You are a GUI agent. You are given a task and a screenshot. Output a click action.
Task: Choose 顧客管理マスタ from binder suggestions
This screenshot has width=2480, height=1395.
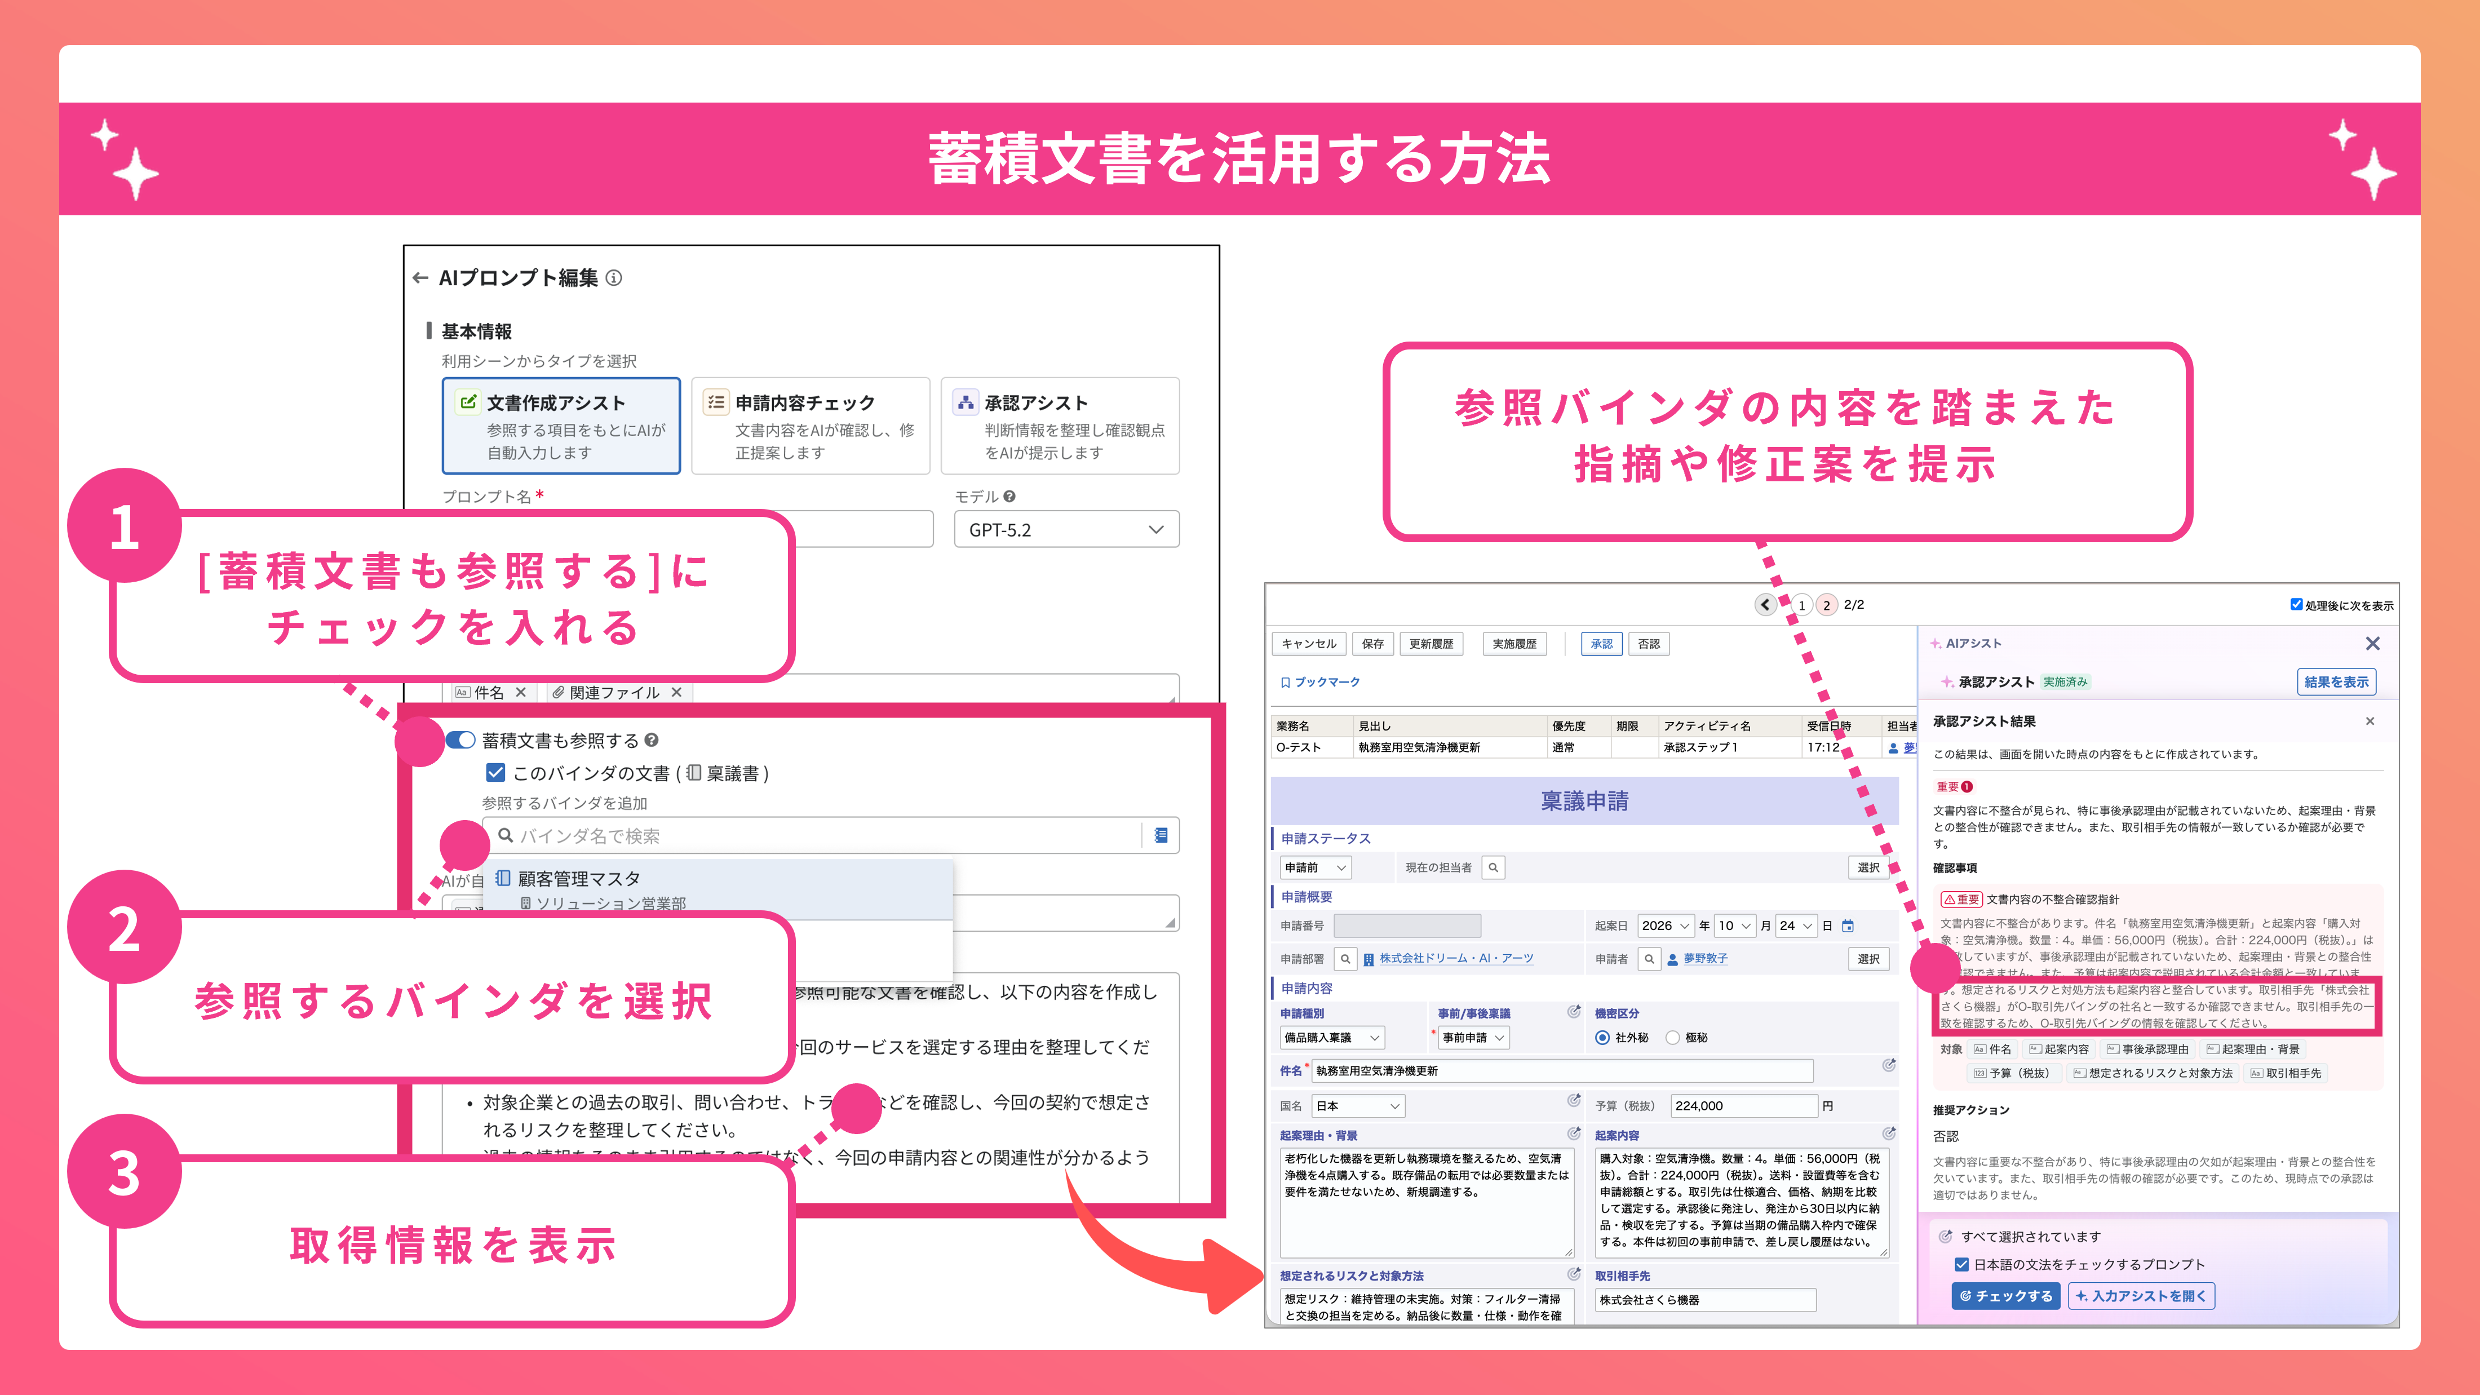pos(718,889)
